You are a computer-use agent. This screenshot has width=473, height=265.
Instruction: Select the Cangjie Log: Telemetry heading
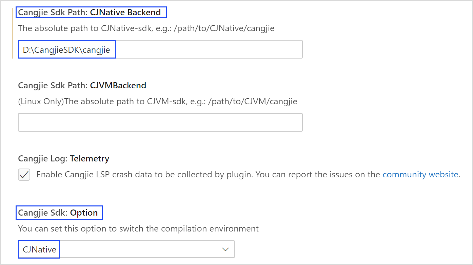click(63, 158)
